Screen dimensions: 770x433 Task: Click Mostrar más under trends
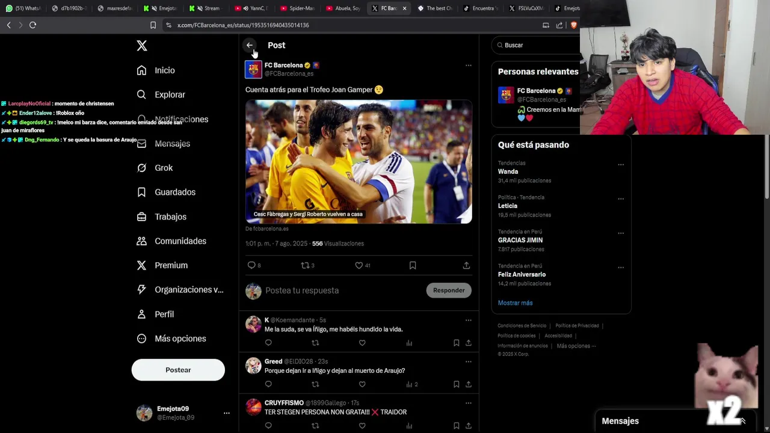516,303
